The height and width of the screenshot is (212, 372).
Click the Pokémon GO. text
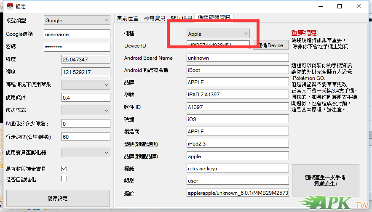click(x=309, y=78)
